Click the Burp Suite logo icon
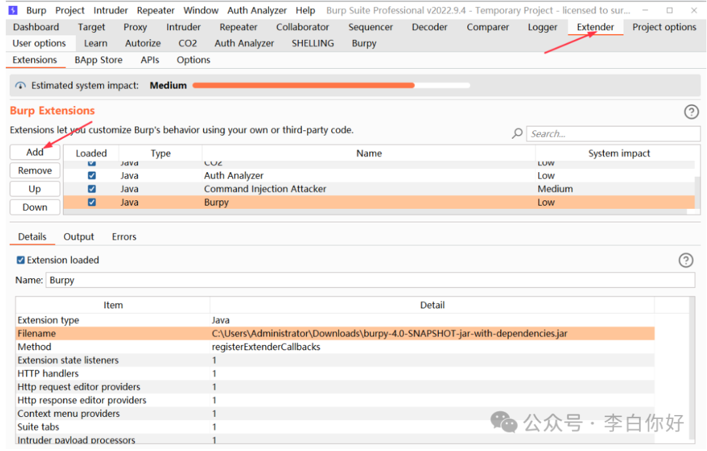This screenshot has height=451, width=707. pyautogui.click(x=13, y=10)
